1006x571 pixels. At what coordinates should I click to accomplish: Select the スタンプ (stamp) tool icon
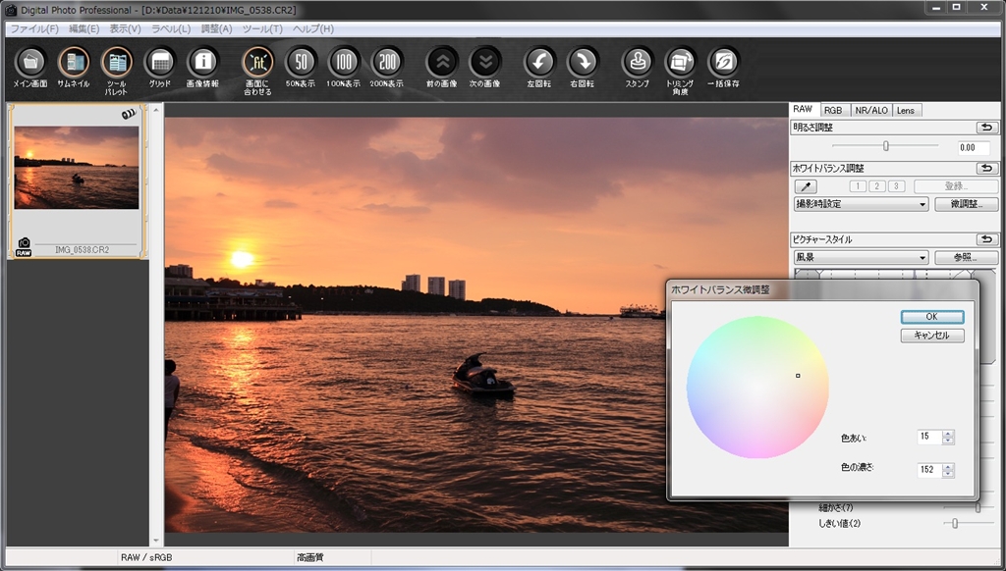(x=638, y=63)
